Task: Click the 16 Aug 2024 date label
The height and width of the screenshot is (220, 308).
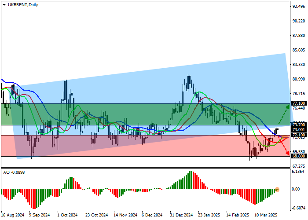Action: [12, 216]
